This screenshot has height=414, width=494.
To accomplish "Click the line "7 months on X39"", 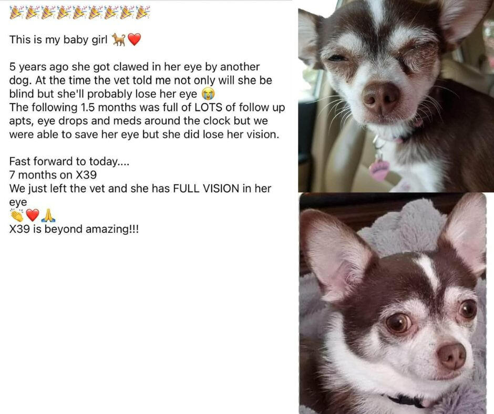I will coord(53,175).
